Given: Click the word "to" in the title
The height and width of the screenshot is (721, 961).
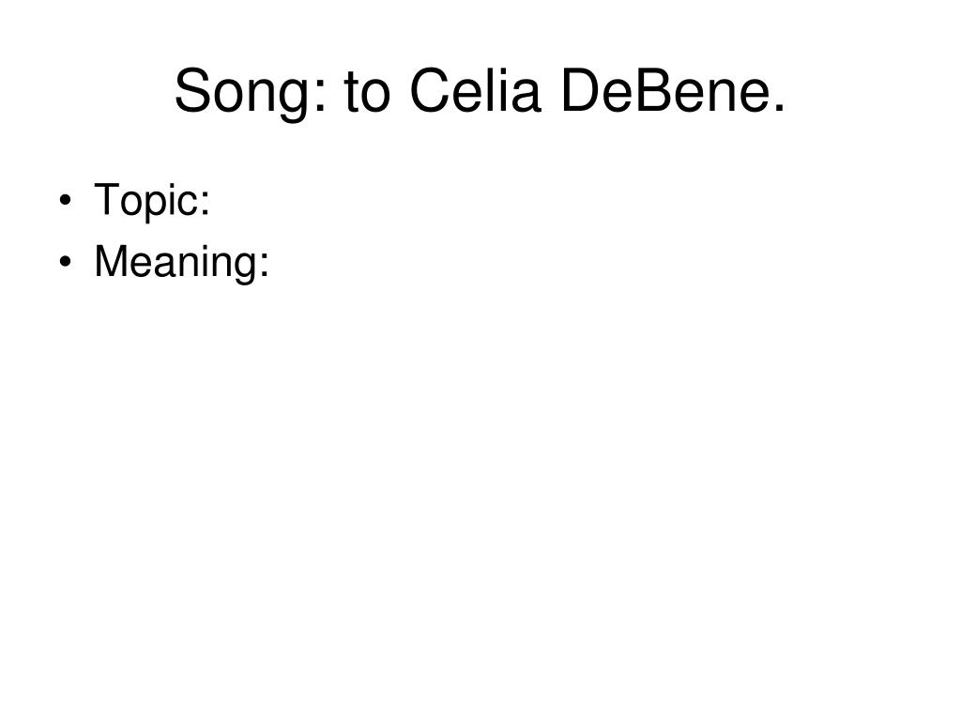Looking at the screenshot, I should tap(367, 91).
